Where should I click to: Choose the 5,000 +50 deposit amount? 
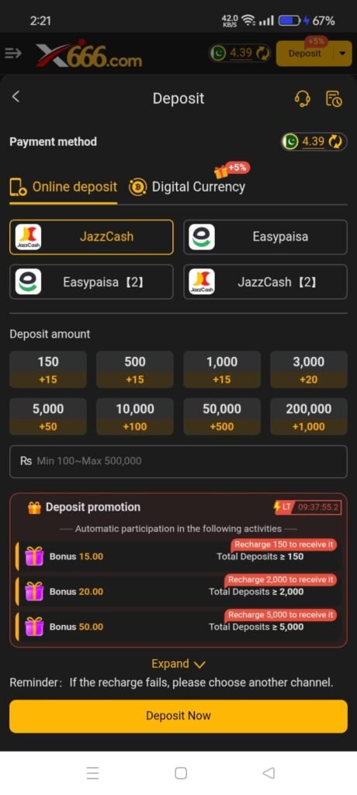tap(48, 417)
